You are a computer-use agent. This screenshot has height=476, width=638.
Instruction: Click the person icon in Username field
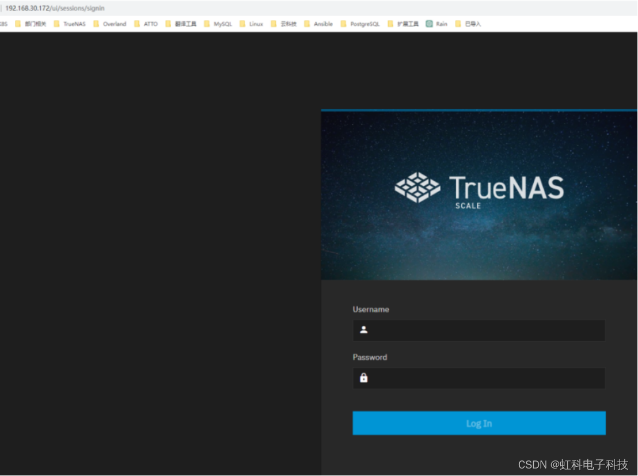click(x=364, y=330)
